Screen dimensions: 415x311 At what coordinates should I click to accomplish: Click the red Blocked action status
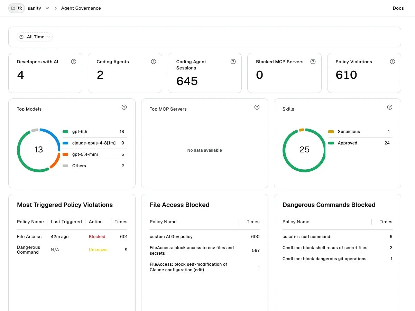tap(97, 237)
